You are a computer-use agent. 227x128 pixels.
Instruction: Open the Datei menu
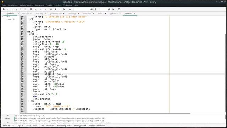(4, 5)
